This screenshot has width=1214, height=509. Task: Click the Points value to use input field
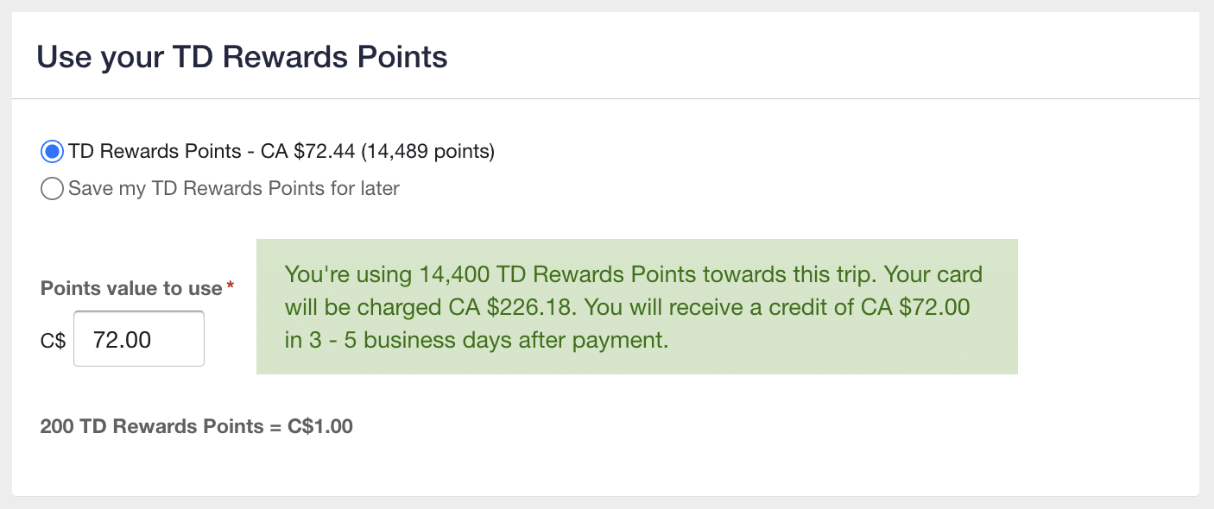point(138,338)
